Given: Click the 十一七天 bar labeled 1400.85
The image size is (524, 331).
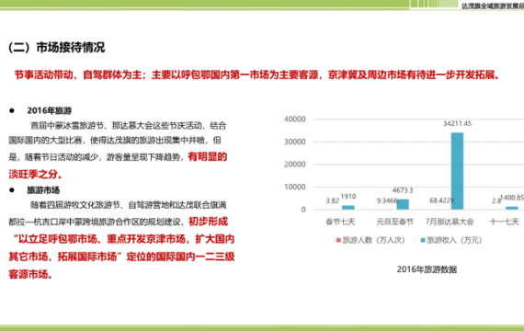Looking at the screenshot, I should pyautogui.click(x=512, y=208).
